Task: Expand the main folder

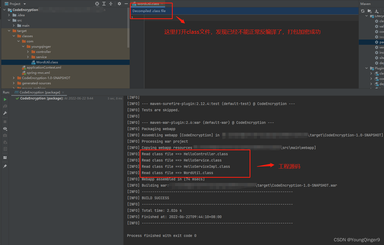Action: tap(14, 25)
